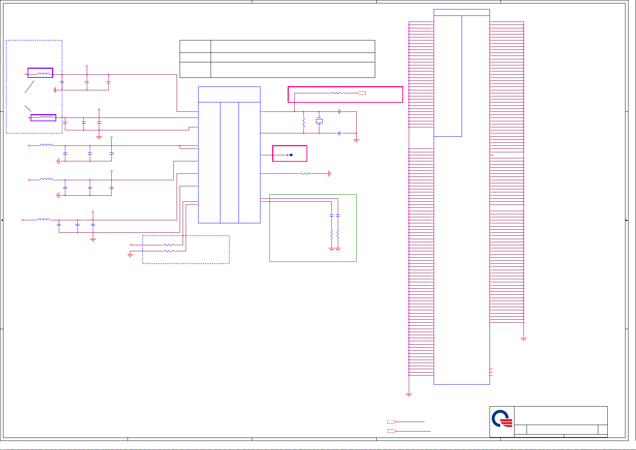Select the lower resistor in the dotted box below the IC
Viewport: 636px width, 450px height.
(169, 251)
